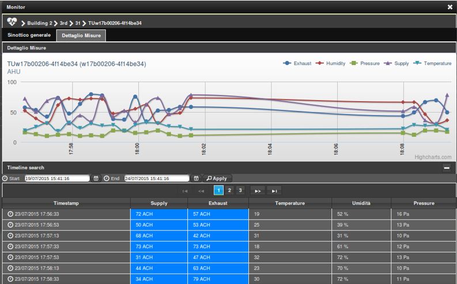This screenshot has height=284, width=457.
Task: Sort by Pressure column header
Action: pyautogui.click(x=424, y=203)
